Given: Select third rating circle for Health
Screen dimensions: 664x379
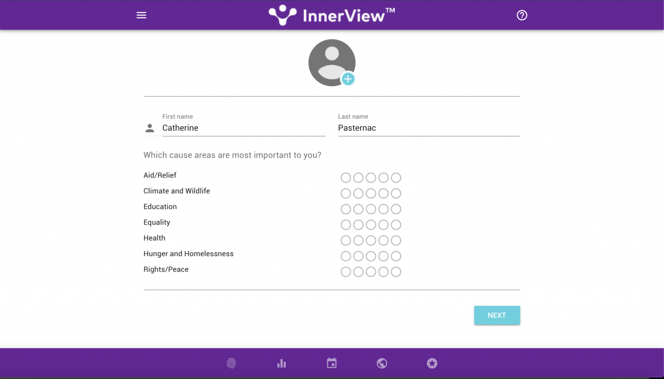Looking at the screenshot, I should [x=371, y=241].
